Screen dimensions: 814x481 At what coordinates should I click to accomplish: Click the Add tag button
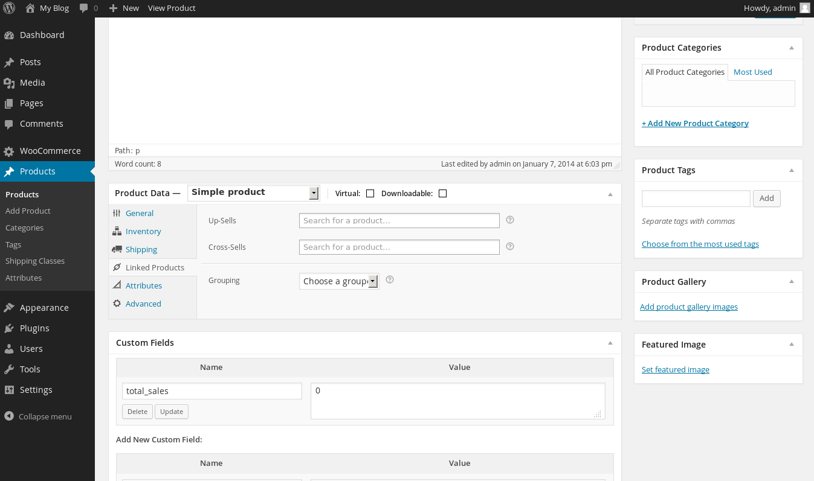[766, 199]
